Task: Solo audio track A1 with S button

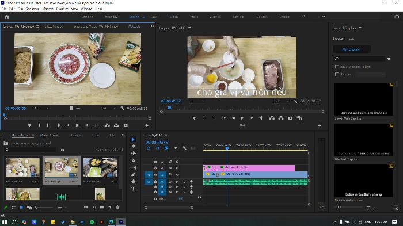Action: coord(184,182)
